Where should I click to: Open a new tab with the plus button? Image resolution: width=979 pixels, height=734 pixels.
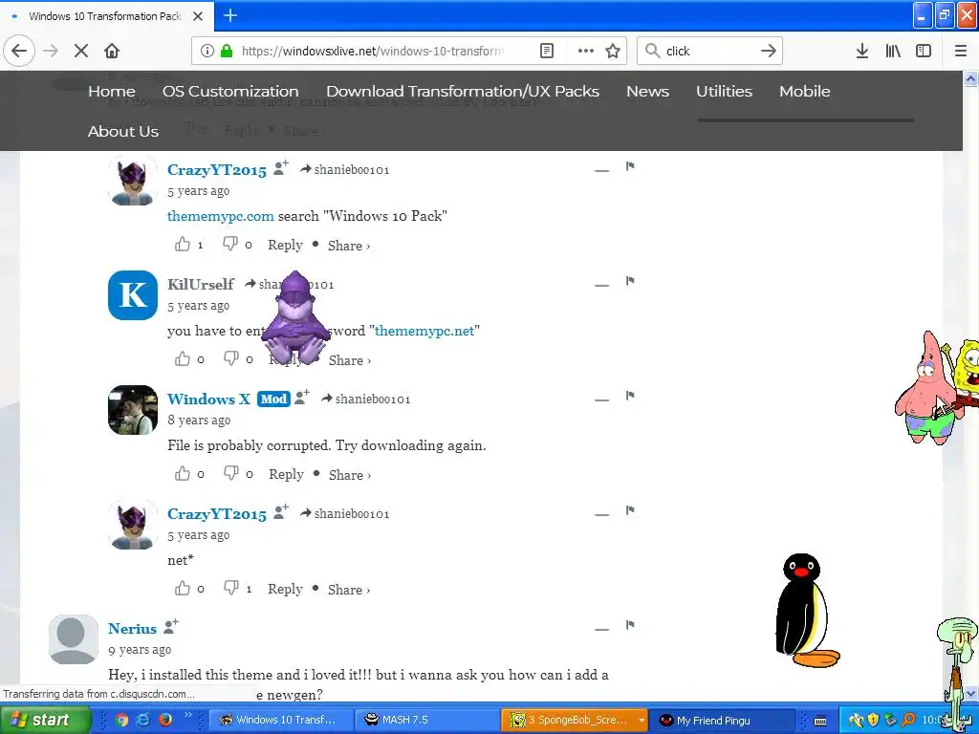(x=230, y=15)
